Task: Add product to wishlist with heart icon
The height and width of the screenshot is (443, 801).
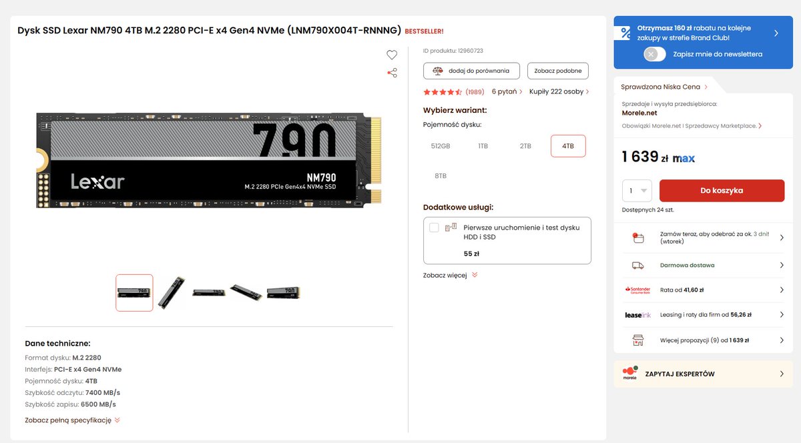Action: (392, 55)
